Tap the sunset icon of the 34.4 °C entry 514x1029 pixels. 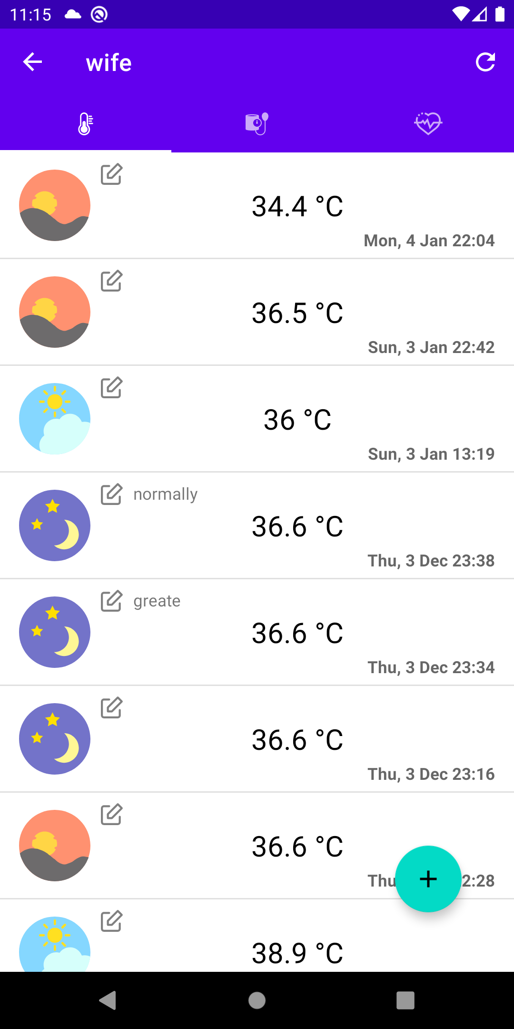tap(55, 205)
